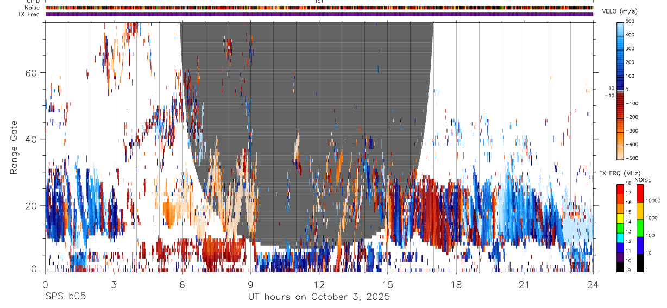This screenshot has height=308, width=667.
Task: Click the purple TX Freq strip above the plot
Action: coord(319,14)
